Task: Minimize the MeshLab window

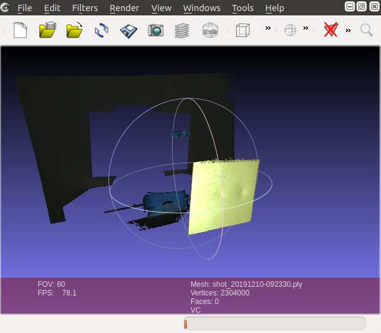Action: coord(350,7)
